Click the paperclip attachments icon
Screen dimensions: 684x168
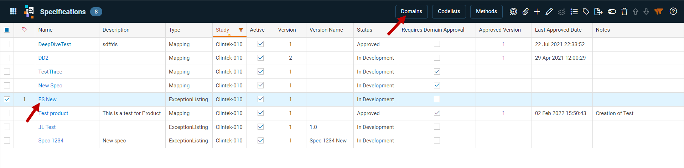click(x=525, y=12)
